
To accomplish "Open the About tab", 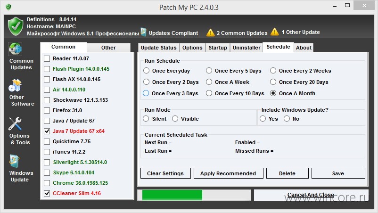I will (304, 48).
